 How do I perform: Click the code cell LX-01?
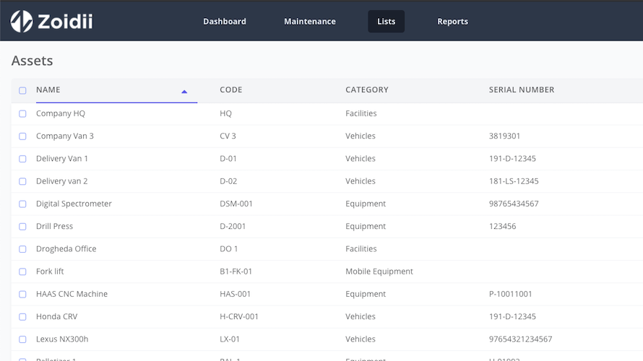pos(230,339)
